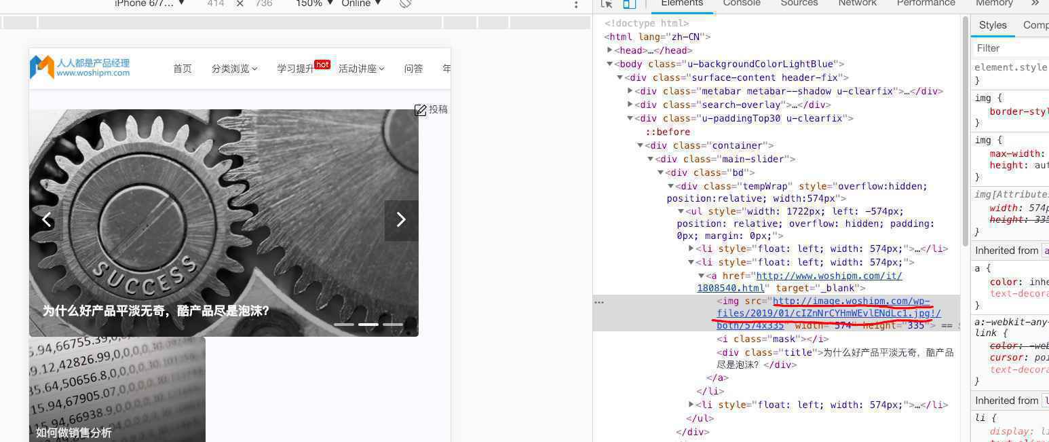1049x442 pixels.
Task: Open the image.woshipm.com img src link
Action: (829, 313)
